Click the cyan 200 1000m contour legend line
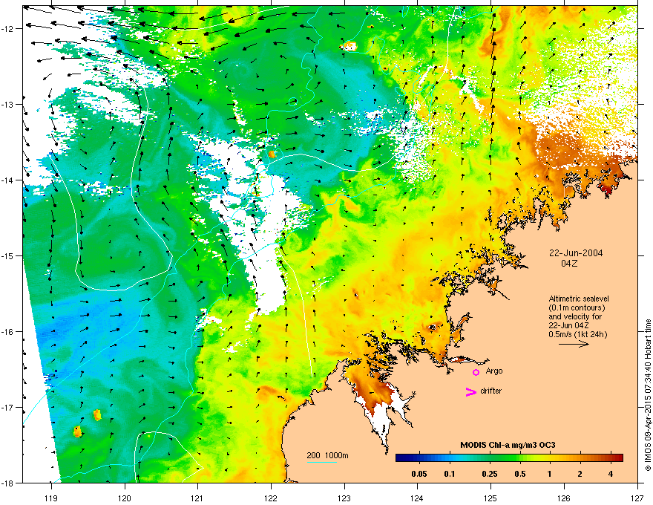 [321, 462]
